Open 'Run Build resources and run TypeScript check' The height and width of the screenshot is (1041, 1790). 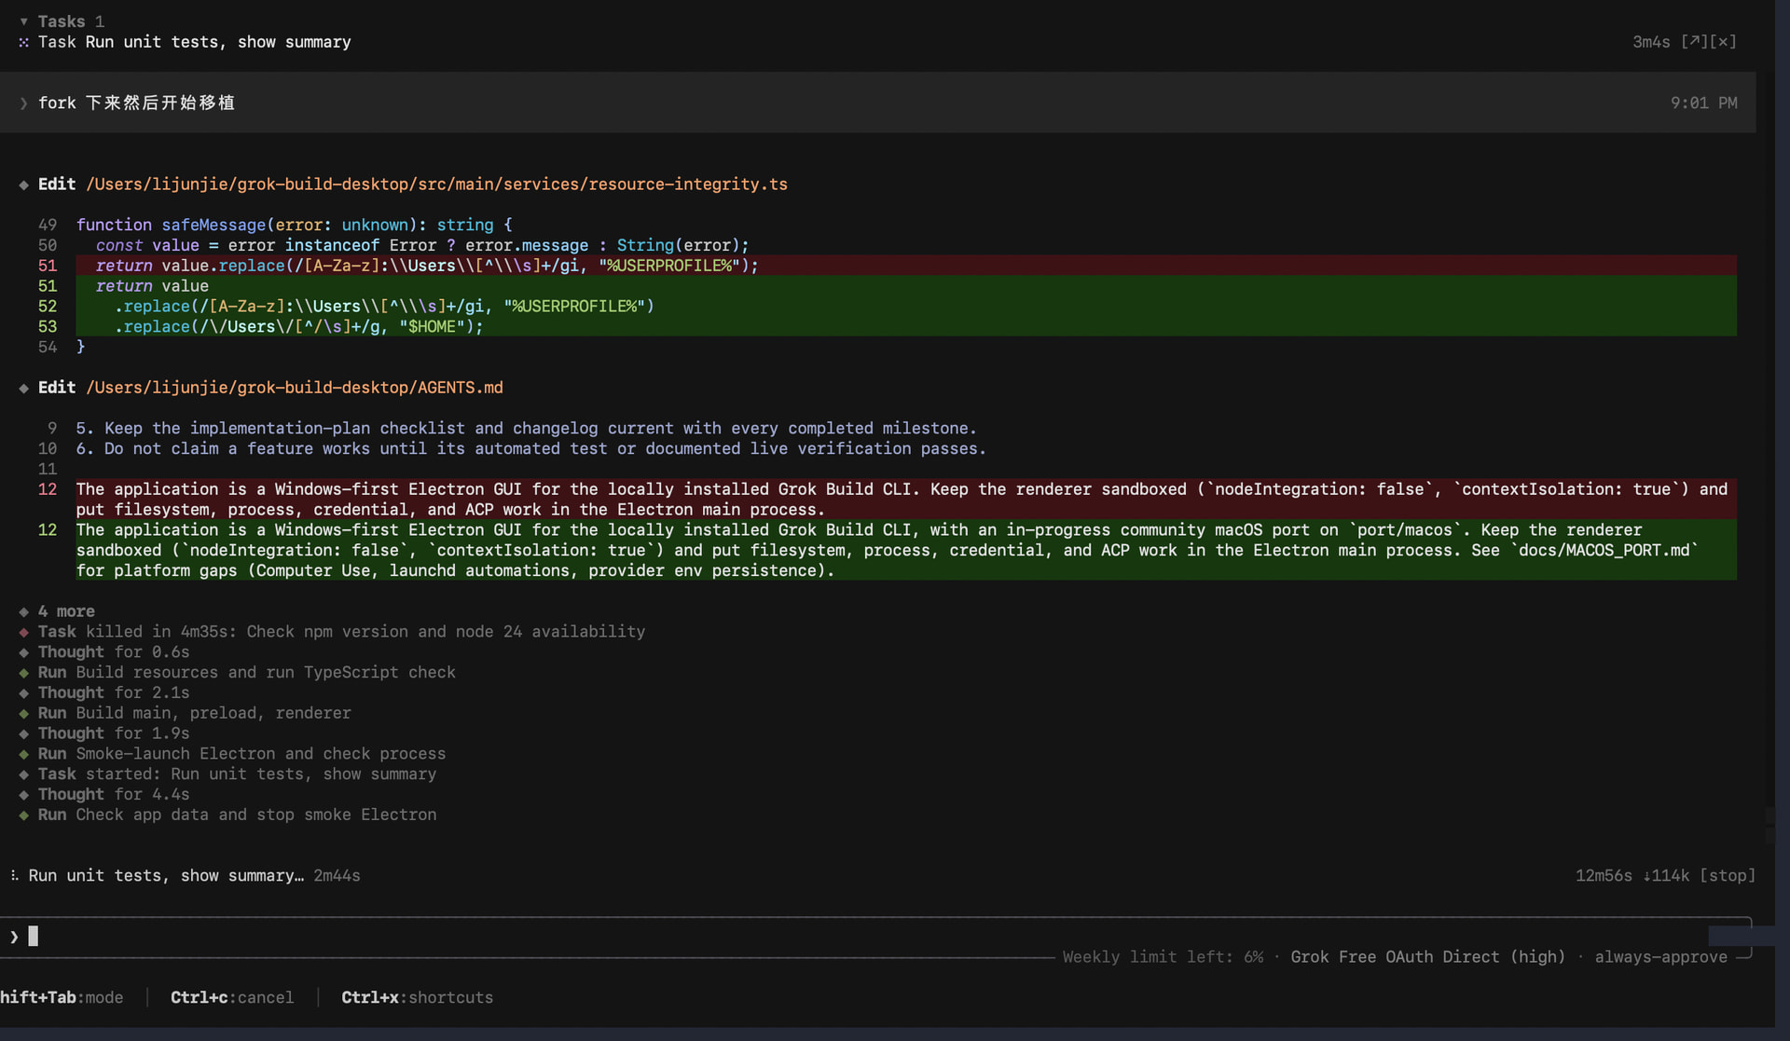(x=247, y=673)
